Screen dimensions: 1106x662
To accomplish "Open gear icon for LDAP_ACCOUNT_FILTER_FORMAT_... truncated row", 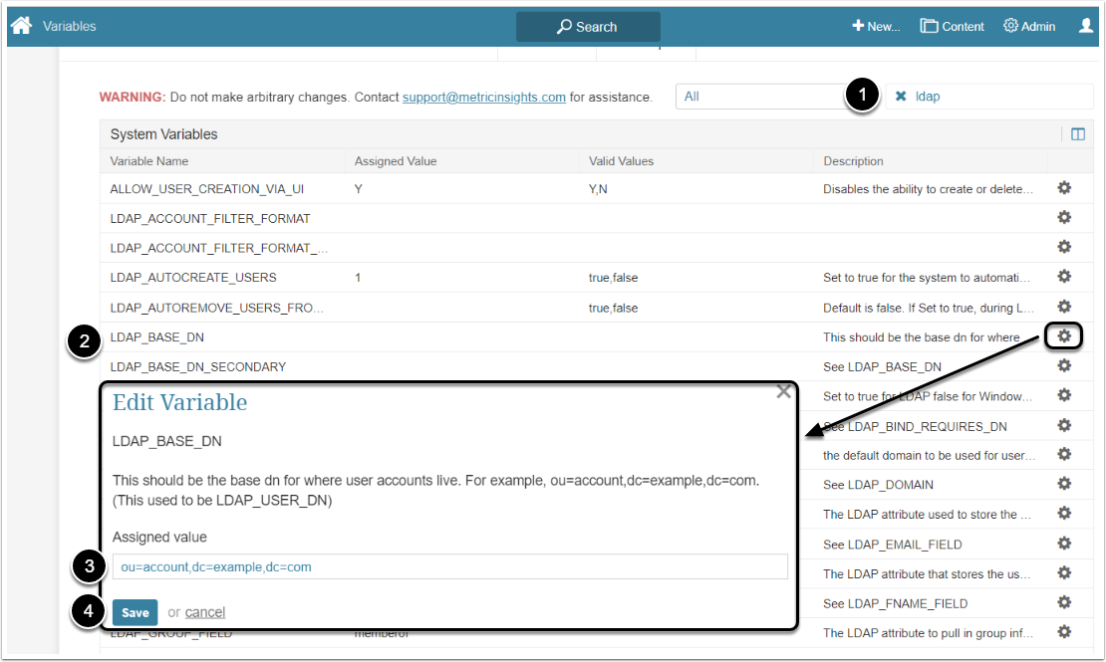I will pos(1064,247).
